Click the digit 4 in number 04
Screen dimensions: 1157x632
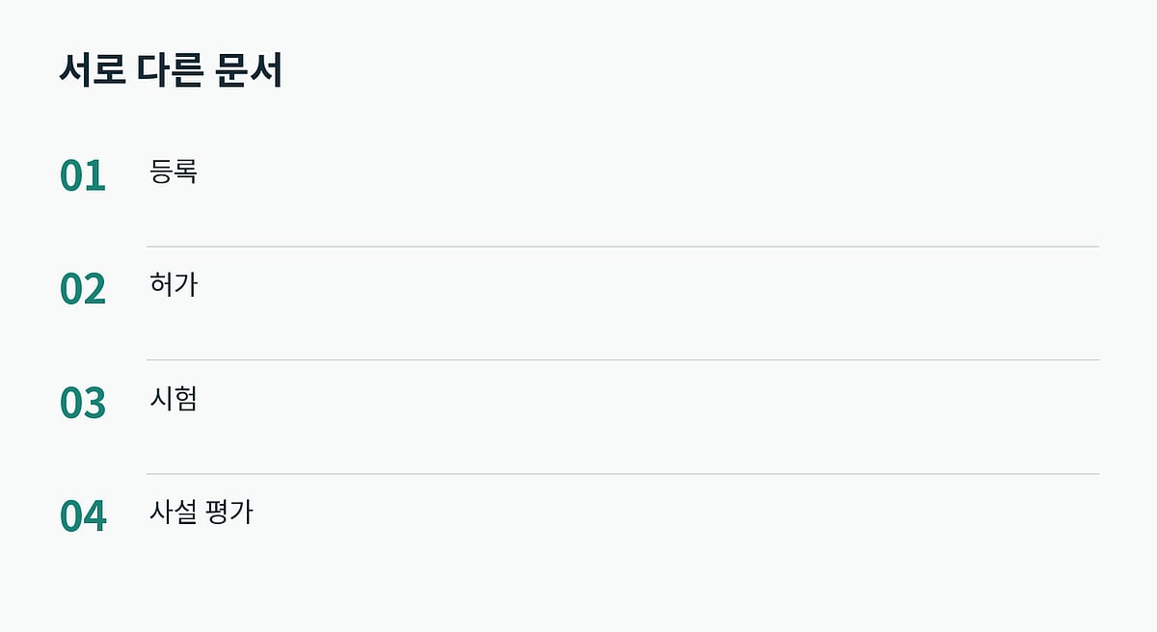[94, 517]
